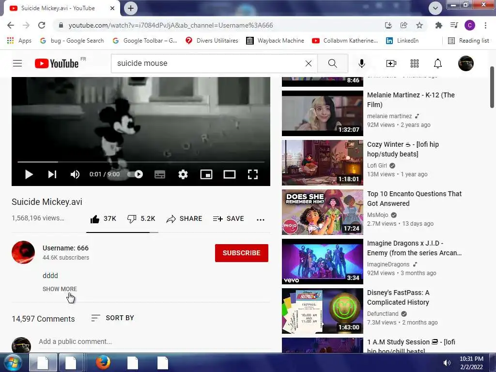Screen dimensions: 496x372
Task: Enter full screen mode
Action: point(253,174)
